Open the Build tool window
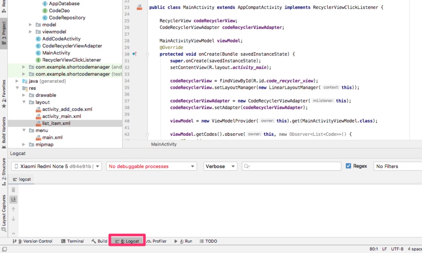Image resolution: width=422 pixels, height=253 pixels. click(99, 241)
